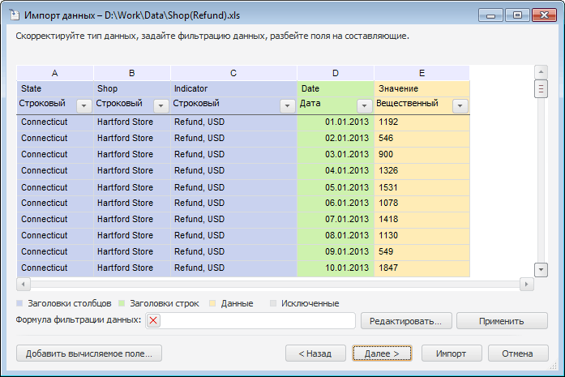Viewport: 565px width, 377px height.
Task: Click the Редактировать... button
Action: 406,321
